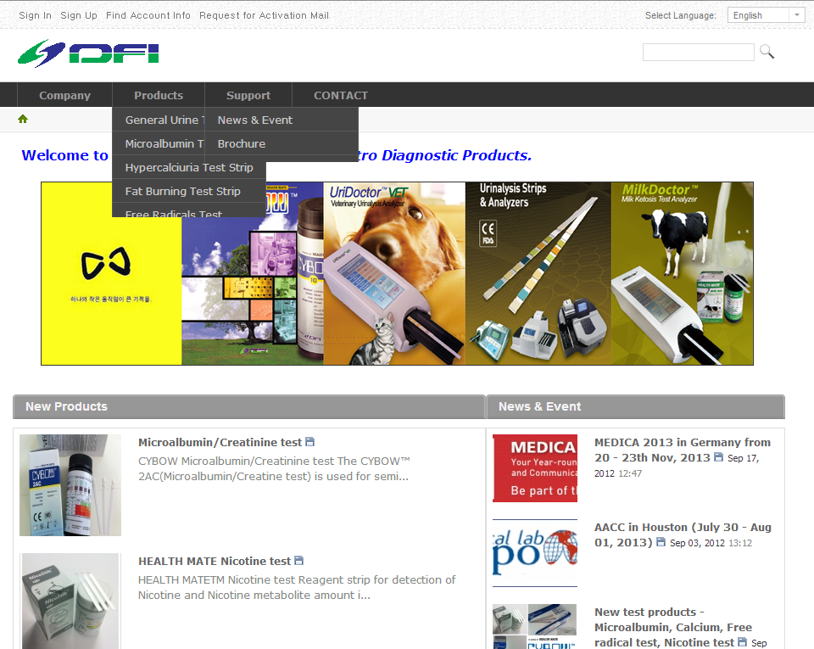Select Free Radicals Test submenu item
814x649 pixels.
tap(189, 210)
